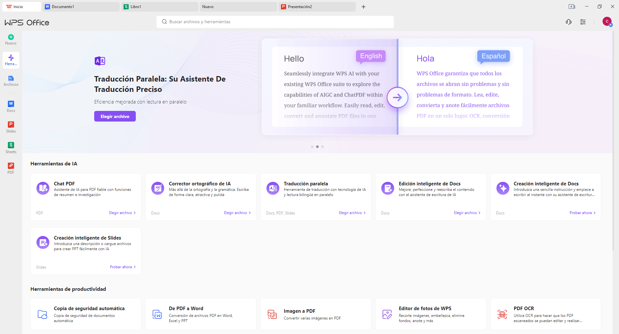Image resolution: width=619 pixels, height=334 pixels.
Task: Switch to the Libro1 tab
Action: pos(159,7)
